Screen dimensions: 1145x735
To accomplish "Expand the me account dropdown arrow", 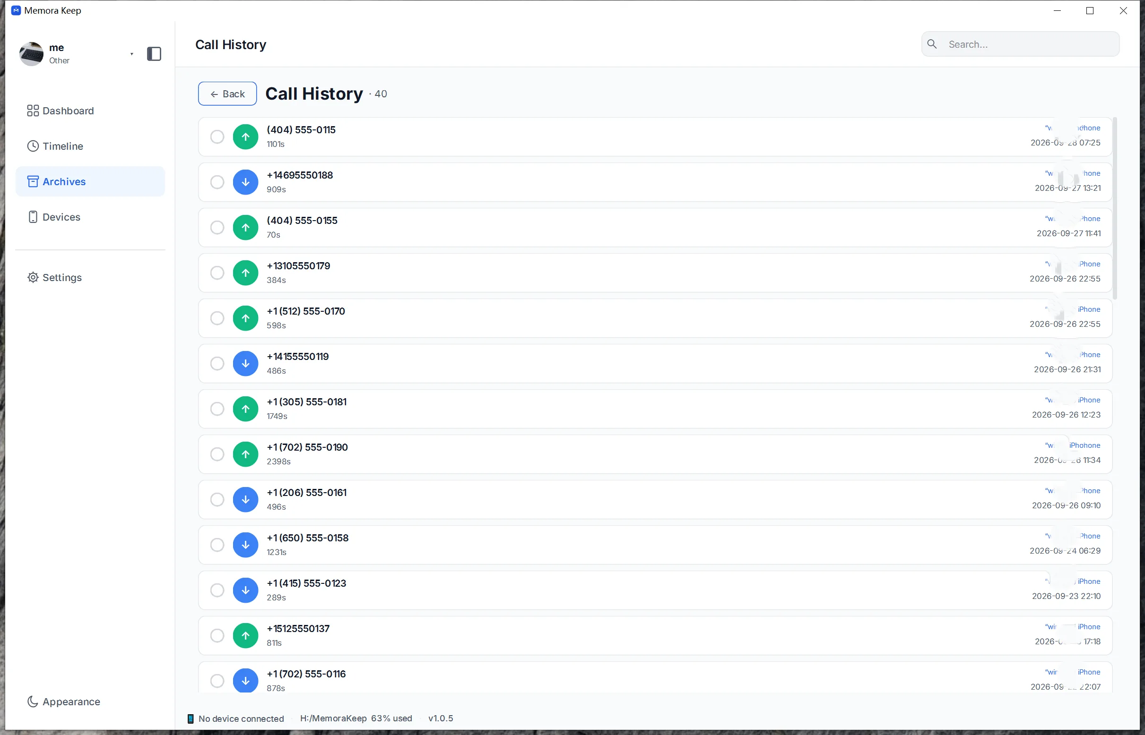I will (x=132, y=54).
